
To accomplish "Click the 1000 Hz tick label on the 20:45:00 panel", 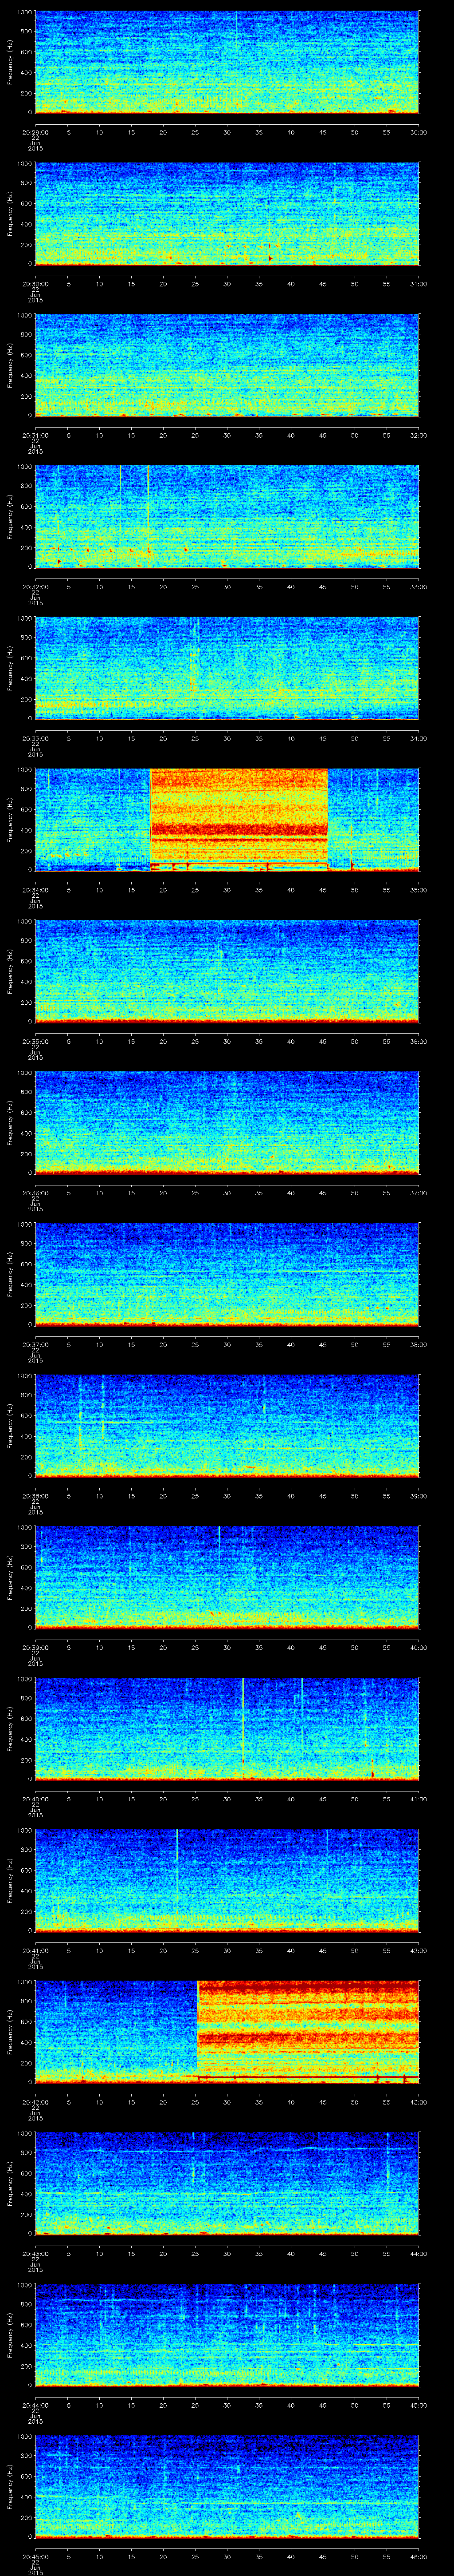I will 25,2436.
